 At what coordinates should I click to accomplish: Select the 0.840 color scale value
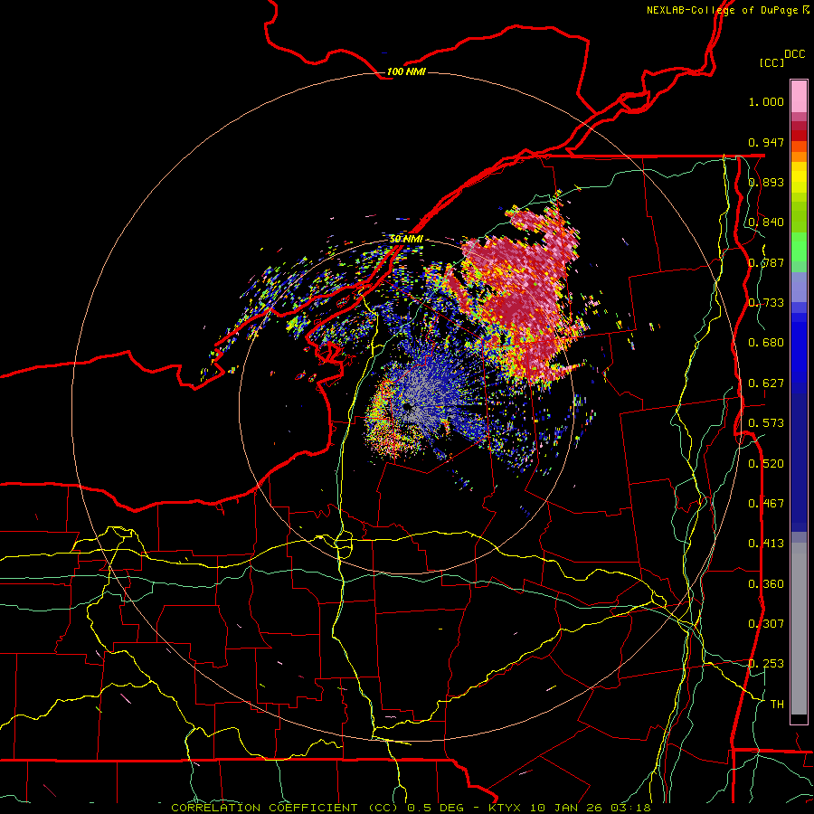pyautogui.click(x=766, y=222)
